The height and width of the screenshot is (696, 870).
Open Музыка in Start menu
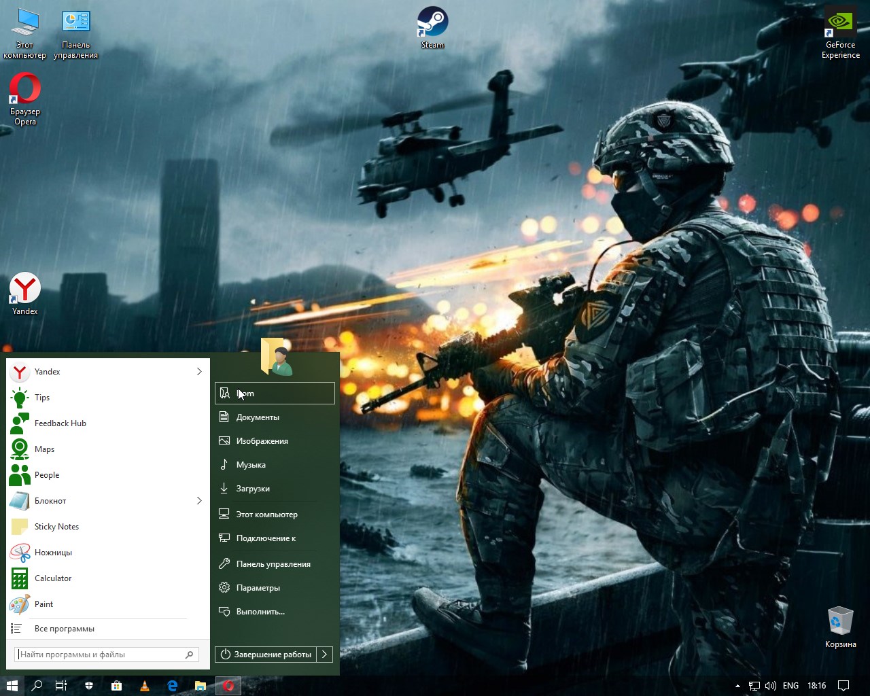[x=275, y=465]
